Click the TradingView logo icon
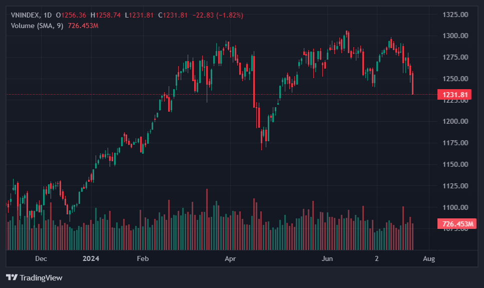The image size is (484, 288). pos(12,277)
